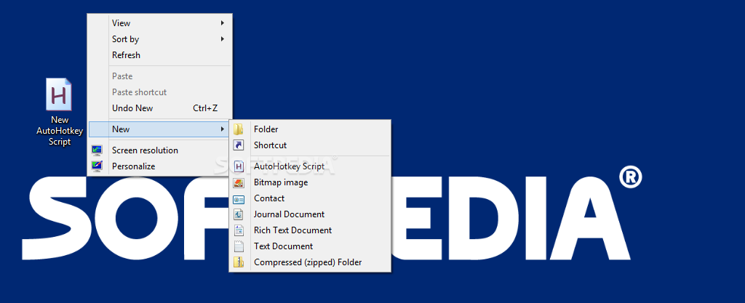The height and width of the screenshot is (303, 745).
Task: Create a new Bitmap image
Action: pyautogui.click(x=310, y=182)
